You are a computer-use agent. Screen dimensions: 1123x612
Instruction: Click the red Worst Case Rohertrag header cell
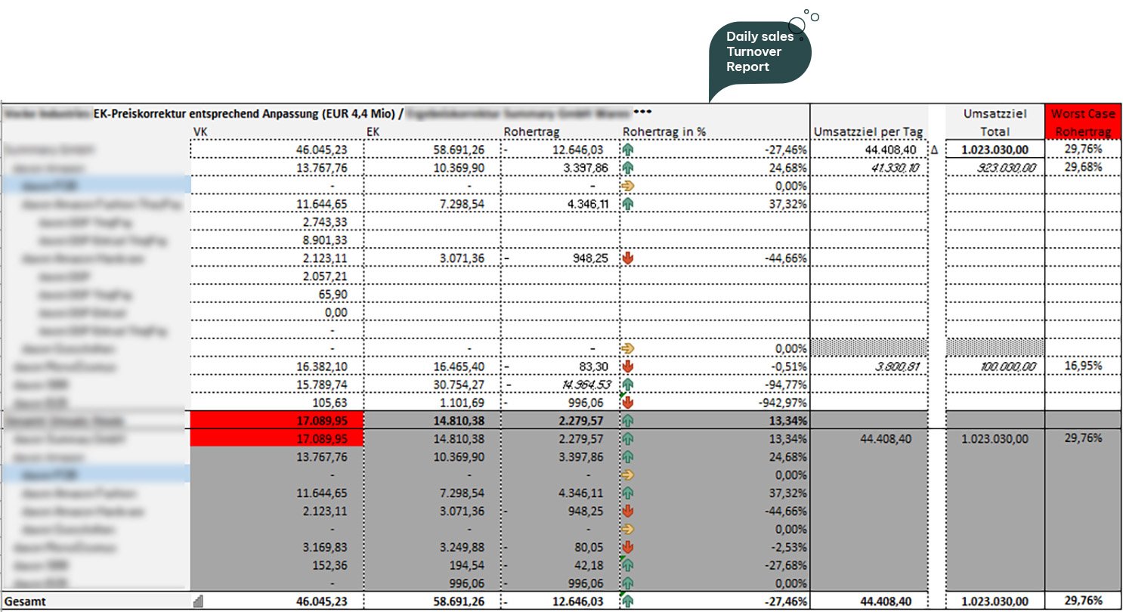(1083, 122)
